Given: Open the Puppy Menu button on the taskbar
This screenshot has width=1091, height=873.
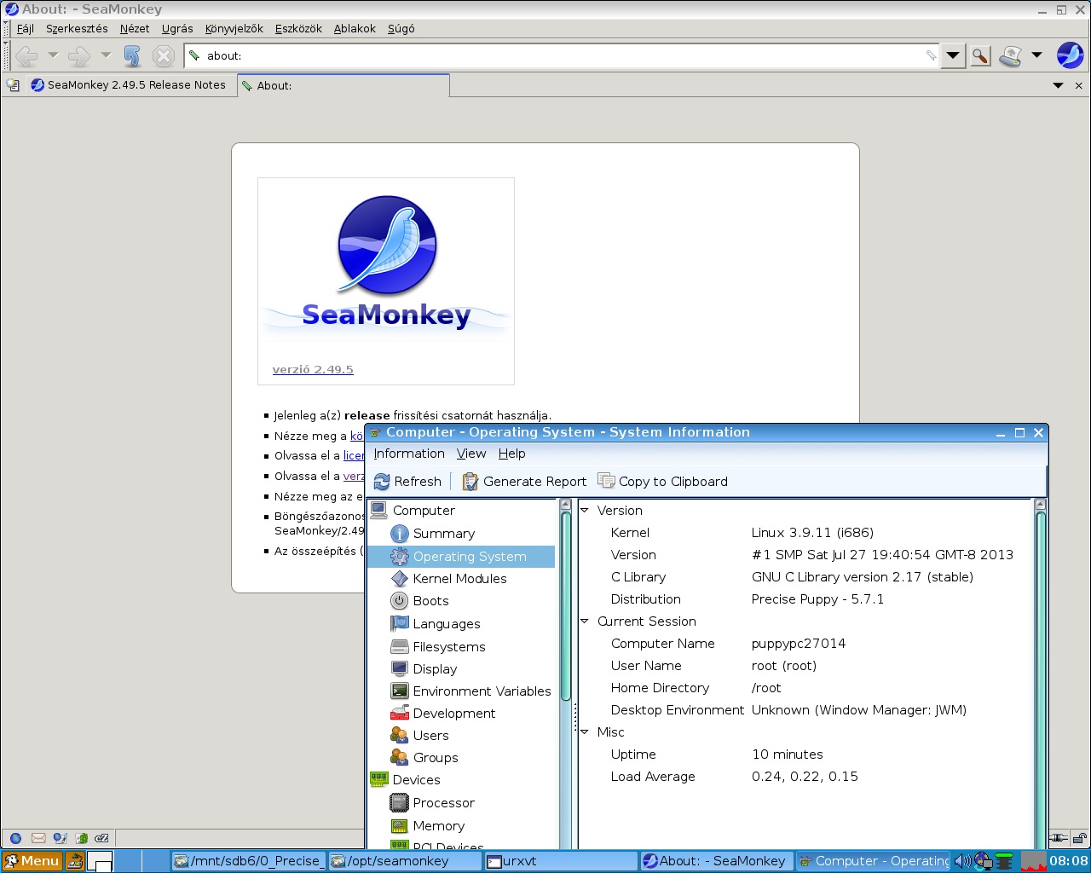Looking at the screenshot, I should (x=32, y=861).
